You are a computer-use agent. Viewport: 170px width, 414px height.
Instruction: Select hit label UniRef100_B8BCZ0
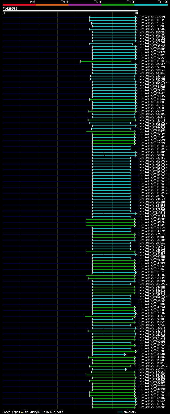point(152,70)
